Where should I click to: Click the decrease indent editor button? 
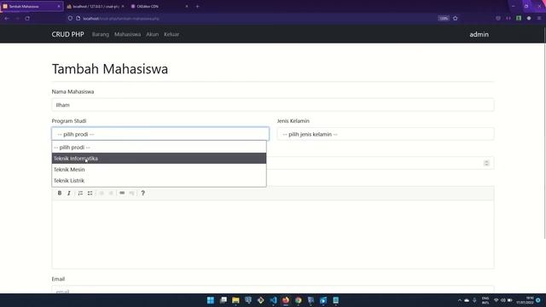click(102, 193)
